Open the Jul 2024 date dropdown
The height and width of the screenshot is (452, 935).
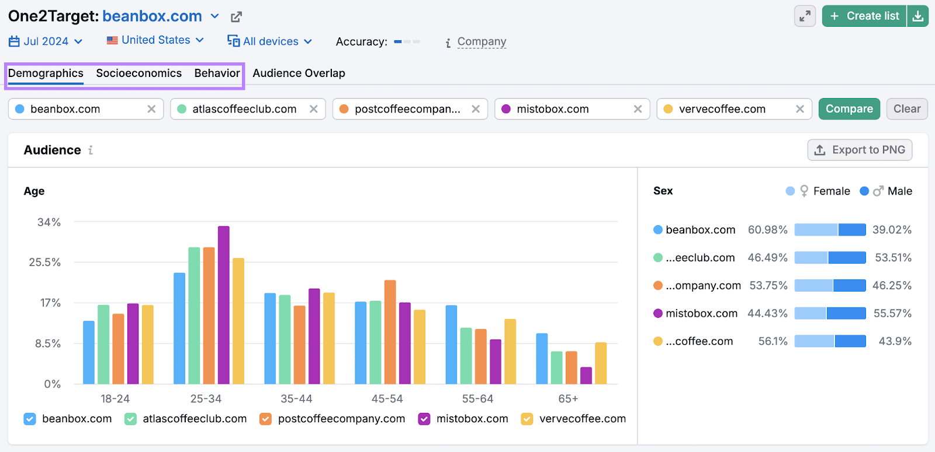[x=46, y=41]
